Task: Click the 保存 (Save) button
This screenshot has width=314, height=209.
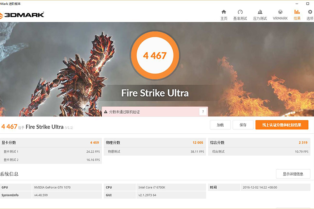Action: click(x=243, y=125)
